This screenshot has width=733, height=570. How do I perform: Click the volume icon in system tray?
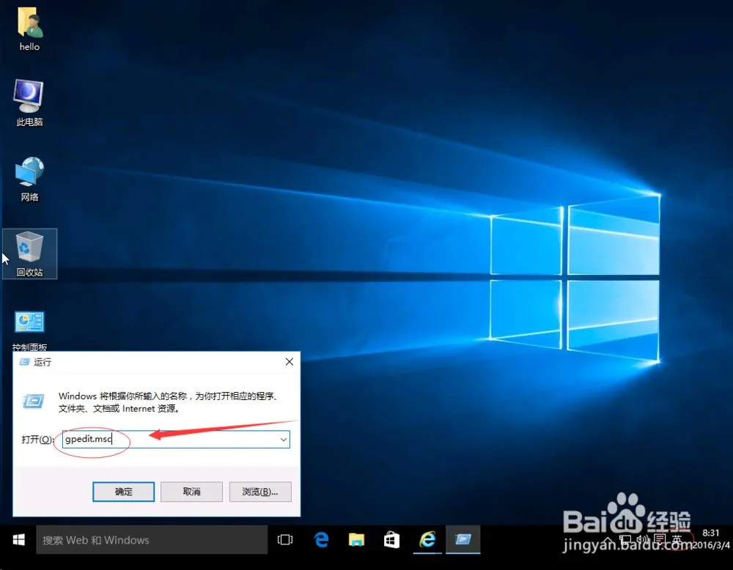pos(642,539)
